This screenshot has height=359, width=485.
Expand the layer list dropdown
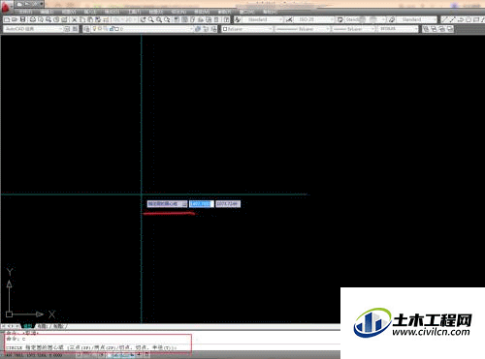[x=191, y=29]
